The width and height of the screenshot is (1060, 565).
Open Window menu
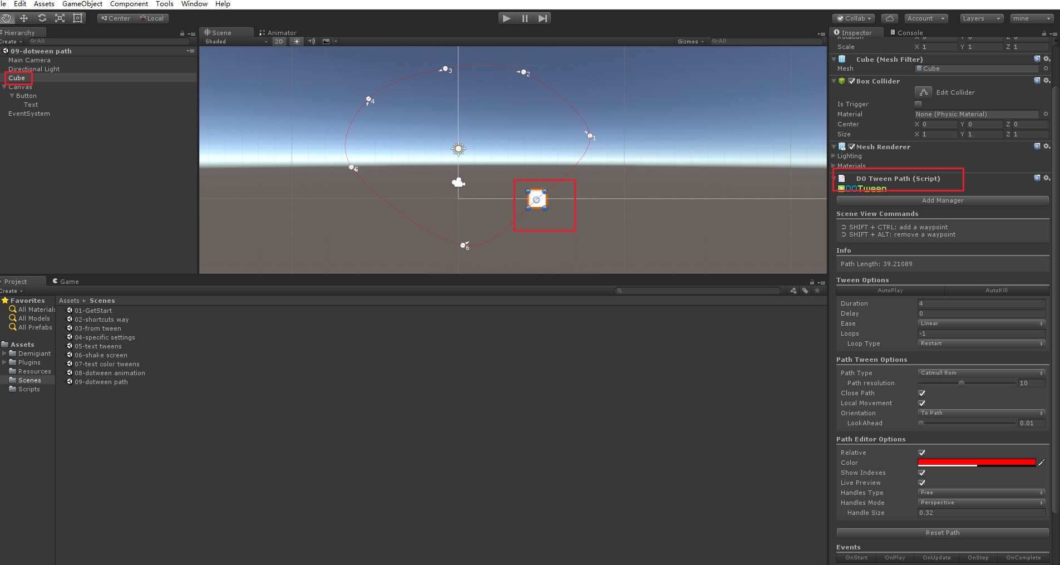click(x=194, y=4)
